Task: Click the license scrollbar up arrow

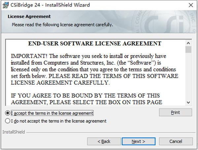Action: [x=188, y=43]
